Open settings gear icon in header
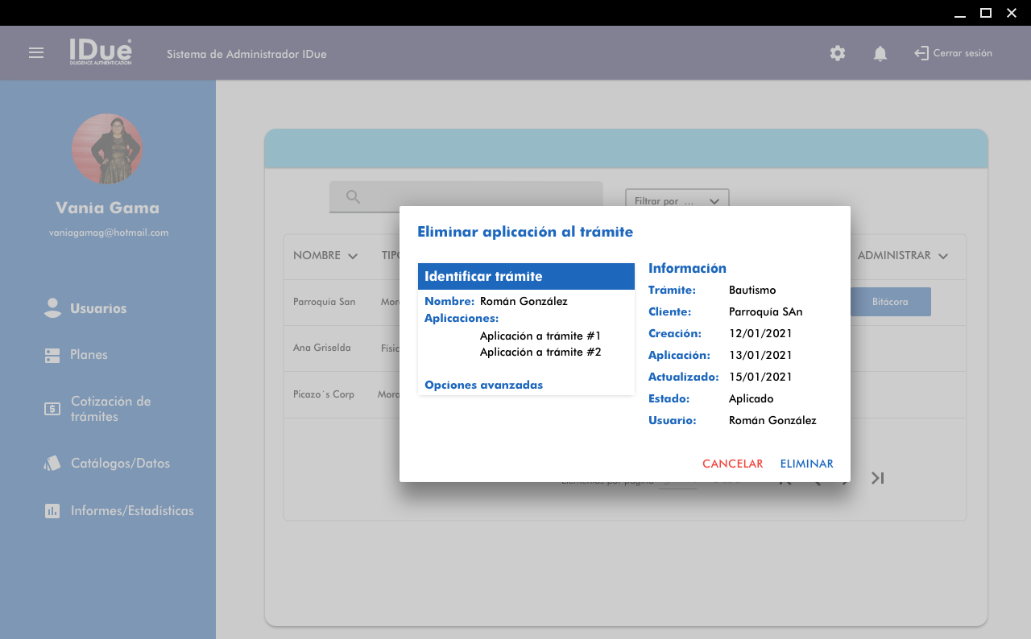Viewport: 1031px width, 639px height. click(838, 53)
